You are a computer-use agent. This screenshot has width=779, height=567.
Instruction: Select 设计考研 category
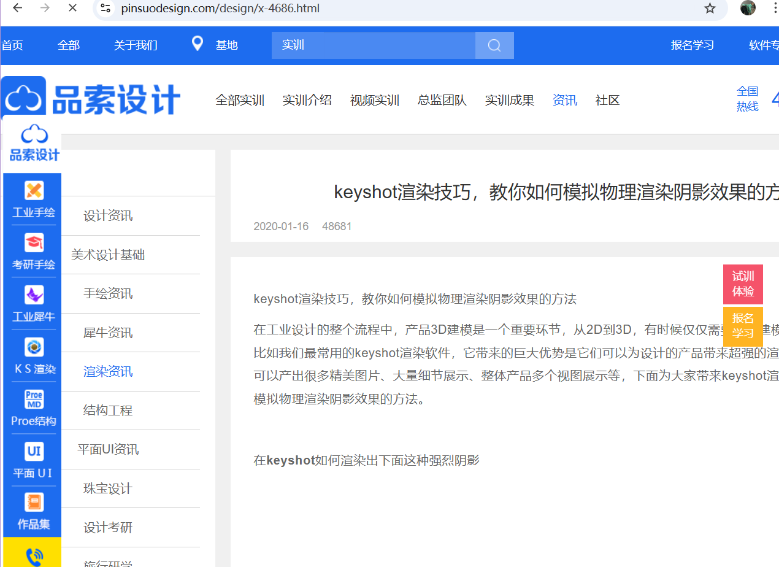tap(108, 528)
